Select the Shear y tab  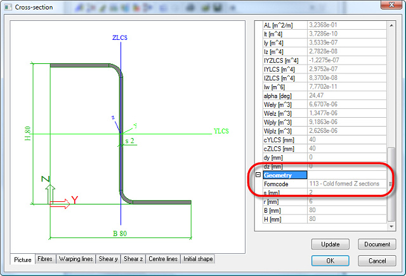(108, 259)
